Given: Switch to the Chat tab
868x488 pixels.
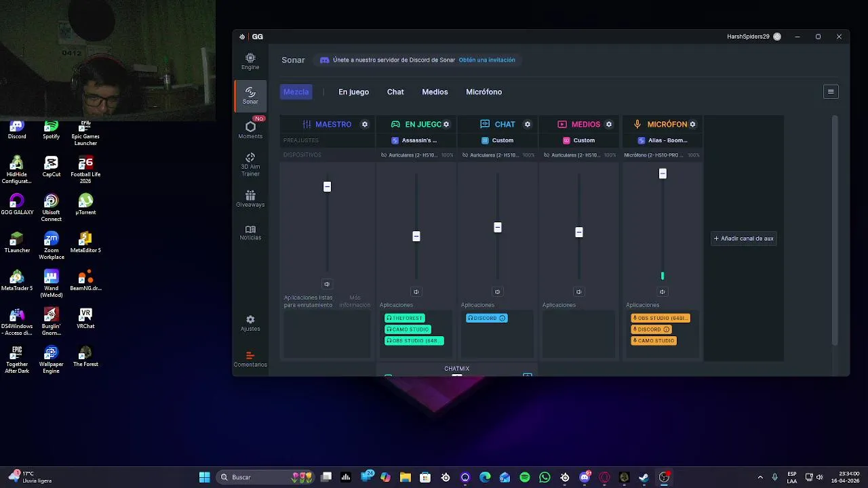Looking at the screenshot, I should click(x=395, y=91).
